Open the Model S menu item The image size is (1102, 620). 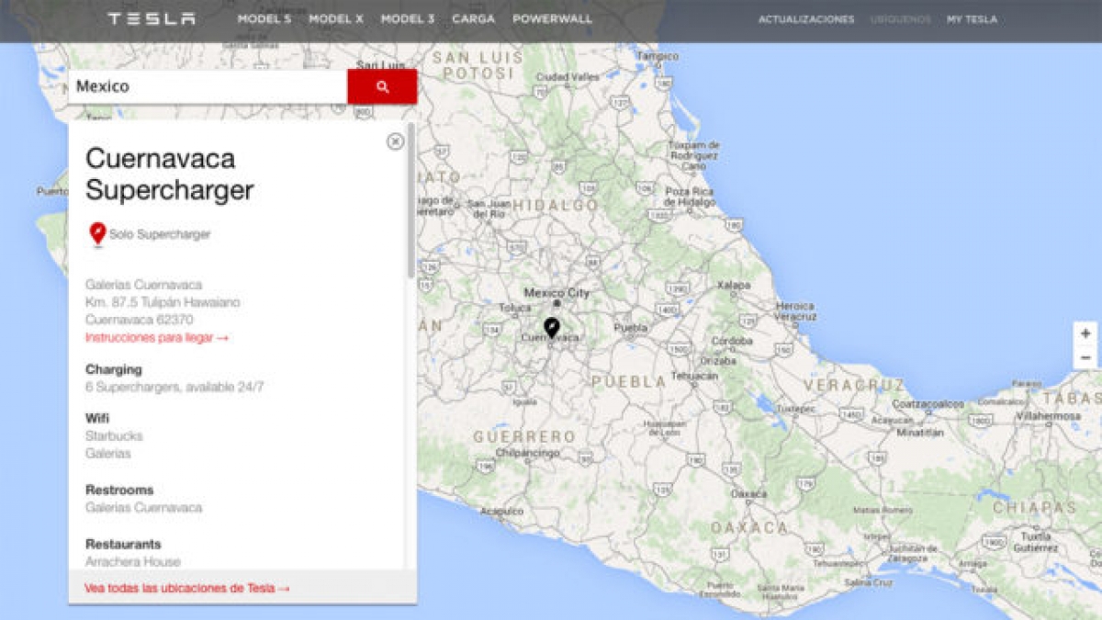(x=264, y=18)
